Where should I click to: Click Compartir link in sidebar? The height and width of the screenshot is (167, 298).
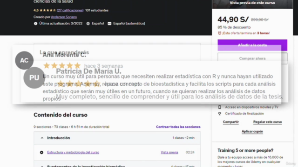click(231, 122)
